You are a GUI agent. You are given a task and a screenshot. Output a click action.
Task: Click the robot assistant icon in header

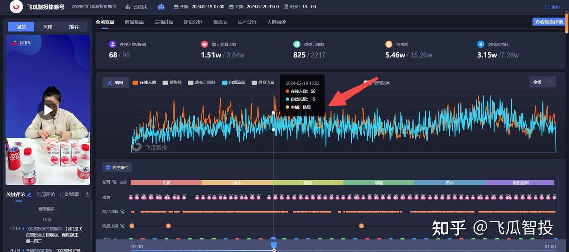pos(161,7)
